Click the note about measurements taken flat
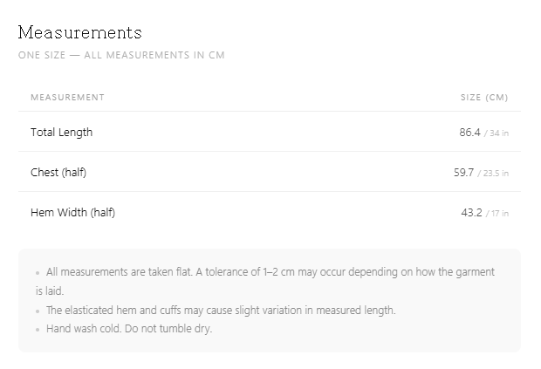 pyautogui.click(x=265, y=282)
